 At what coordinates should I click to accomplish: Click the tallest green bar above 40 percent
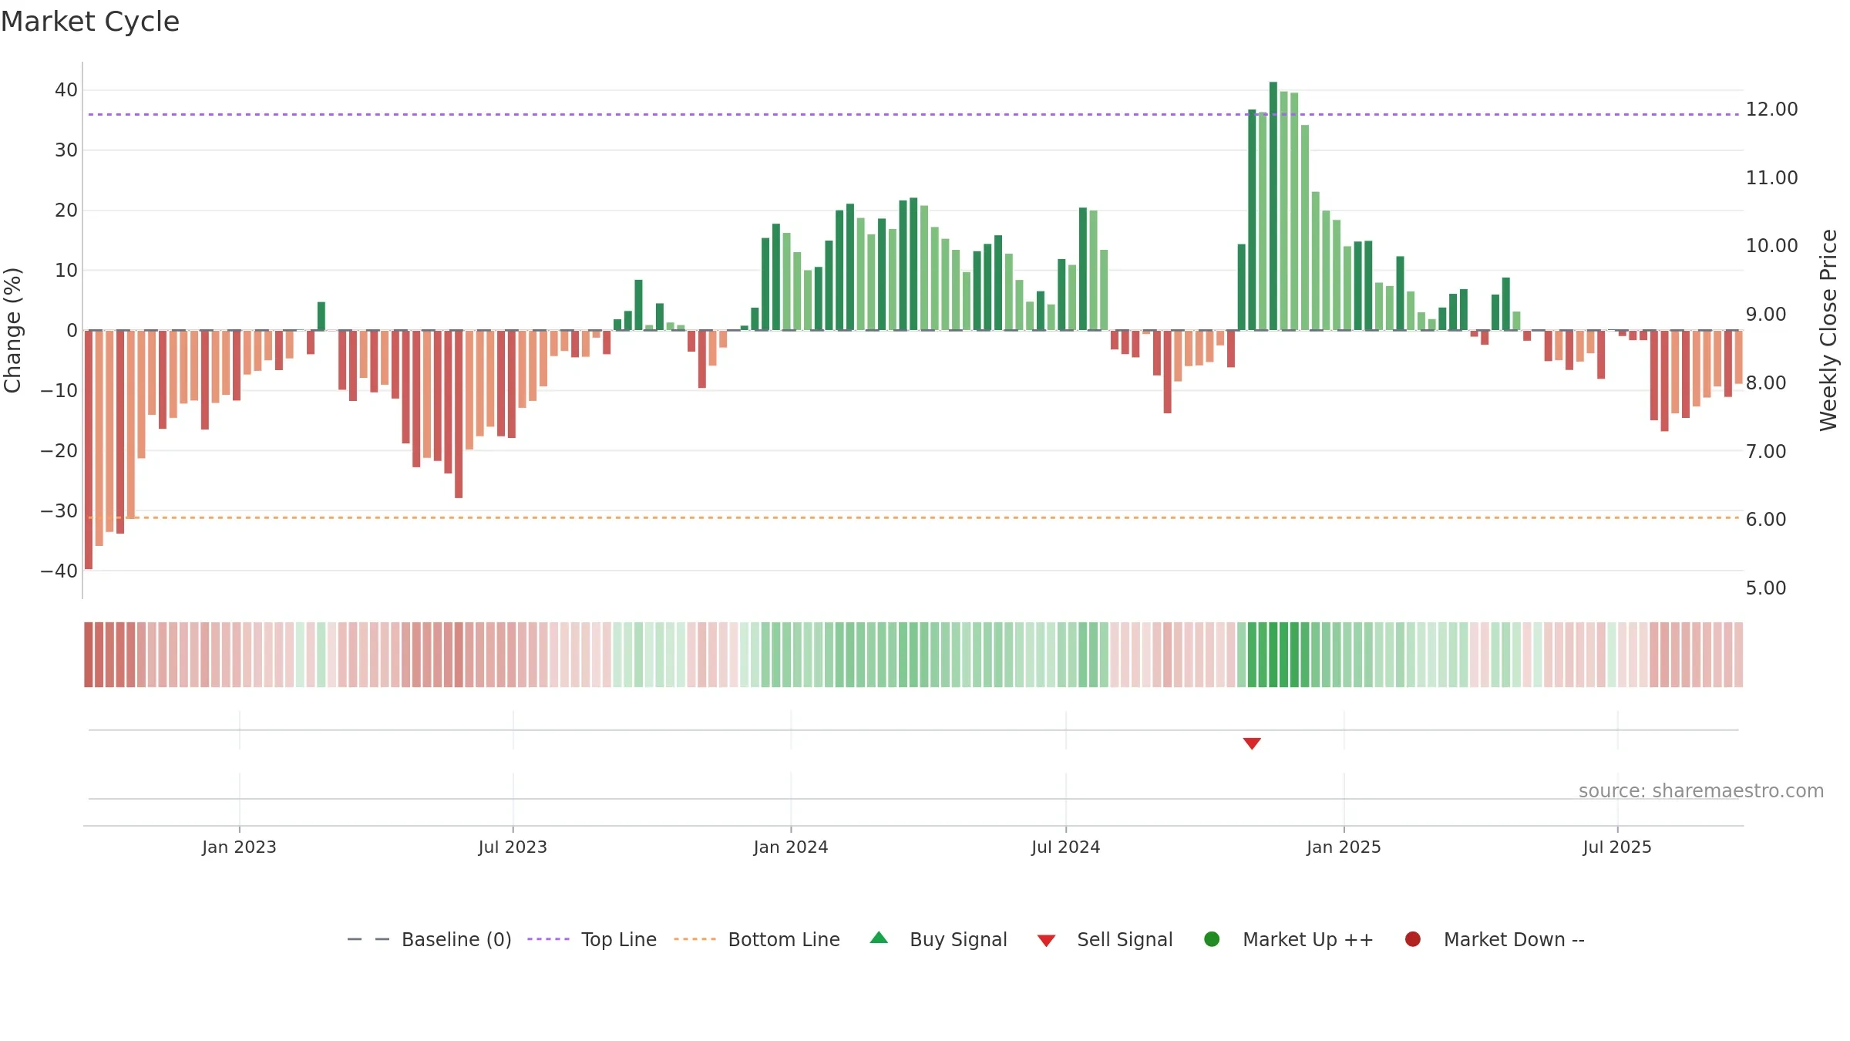click(1273, 206)
